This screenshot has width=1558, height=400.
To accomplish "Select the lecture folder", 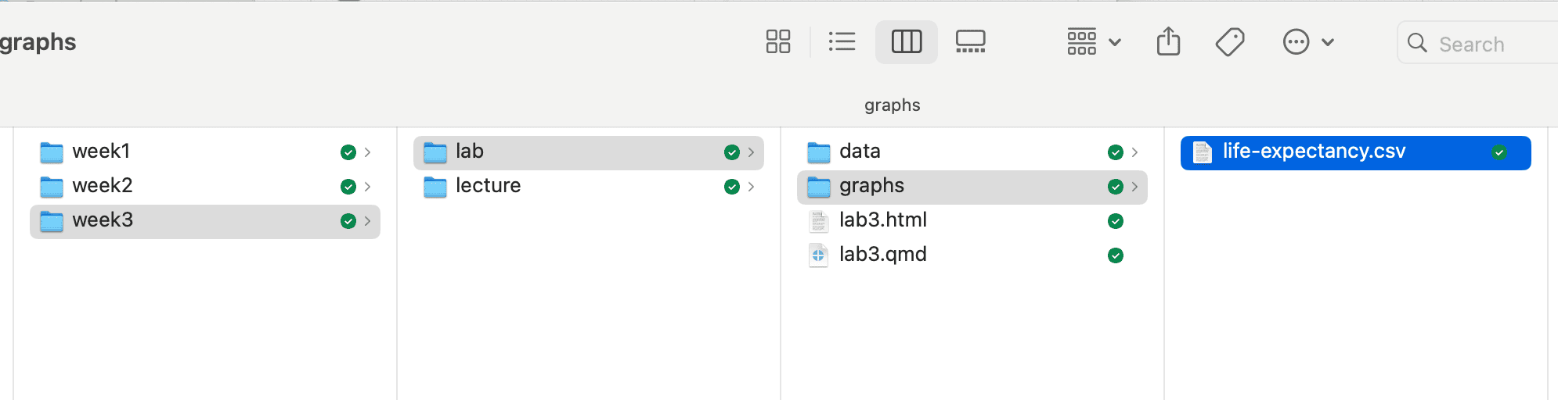I will tap(488, 186).
